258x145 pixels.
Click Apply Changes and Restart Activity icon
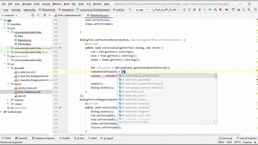coord(189,10)
